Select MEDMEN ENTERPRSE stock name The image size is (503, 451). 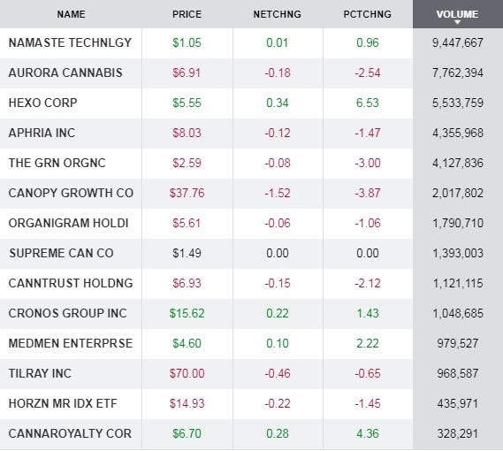[71, 343]
